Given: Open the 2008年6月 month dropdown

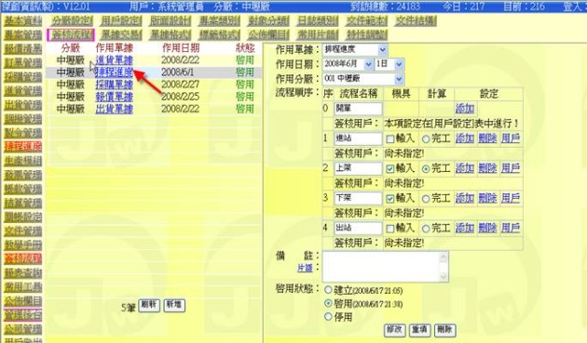Looking at the screenshot, I should click(x=348, y=64).
